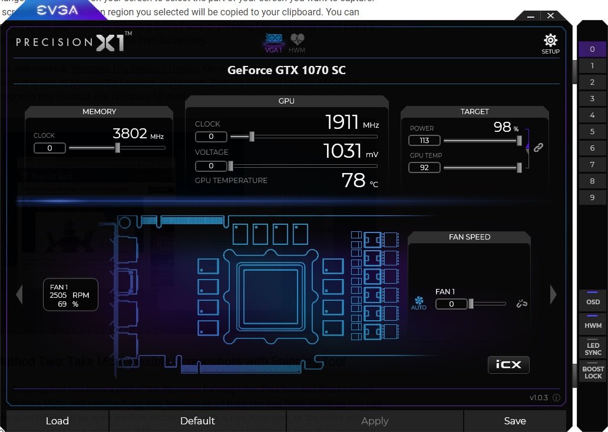Select profile slot 9
The width and height of the screenshot is (608, 432).
pyautogui.click(x=592, y=198)
